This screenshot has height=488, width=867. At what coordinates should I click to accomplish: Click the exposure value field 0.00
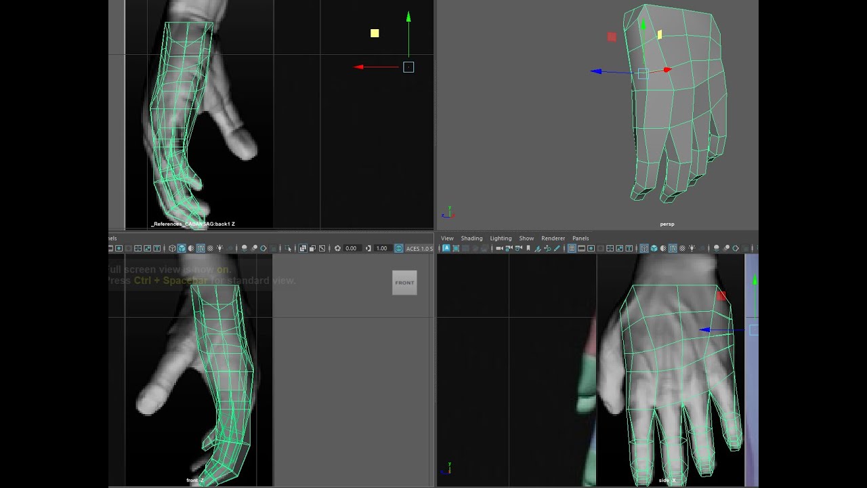click(352, 248)
